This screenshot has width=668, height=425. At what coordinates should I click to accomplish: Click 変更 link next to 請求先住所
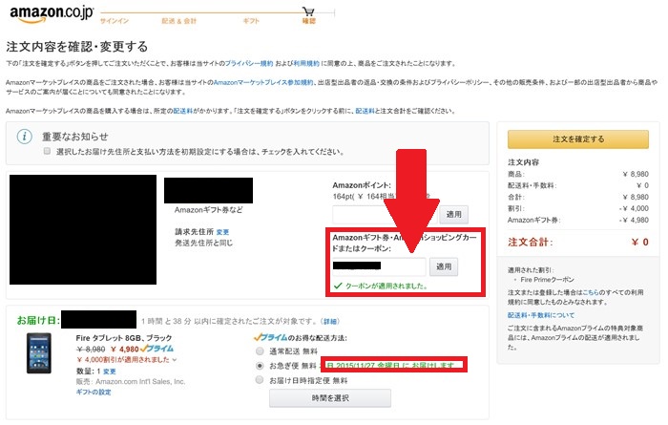pyautogui.click(x=222, y=232)
